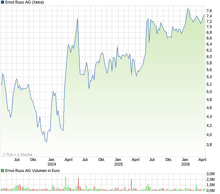Click the 6,6 price axis label
The width and height of the screenshot is (220, 194).
coord(209,38)
